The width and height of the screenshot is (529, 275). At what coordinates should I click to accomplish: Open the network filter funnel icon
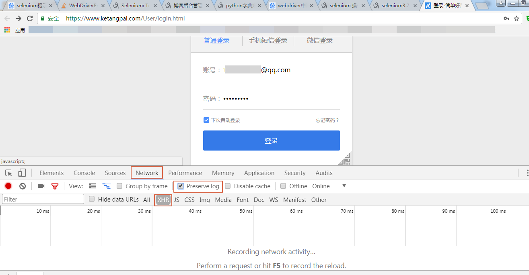(55, 186)
